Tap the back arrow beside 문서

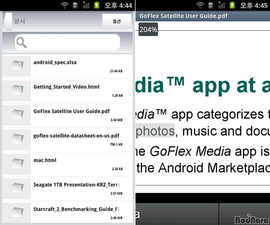tap(8, 21)
